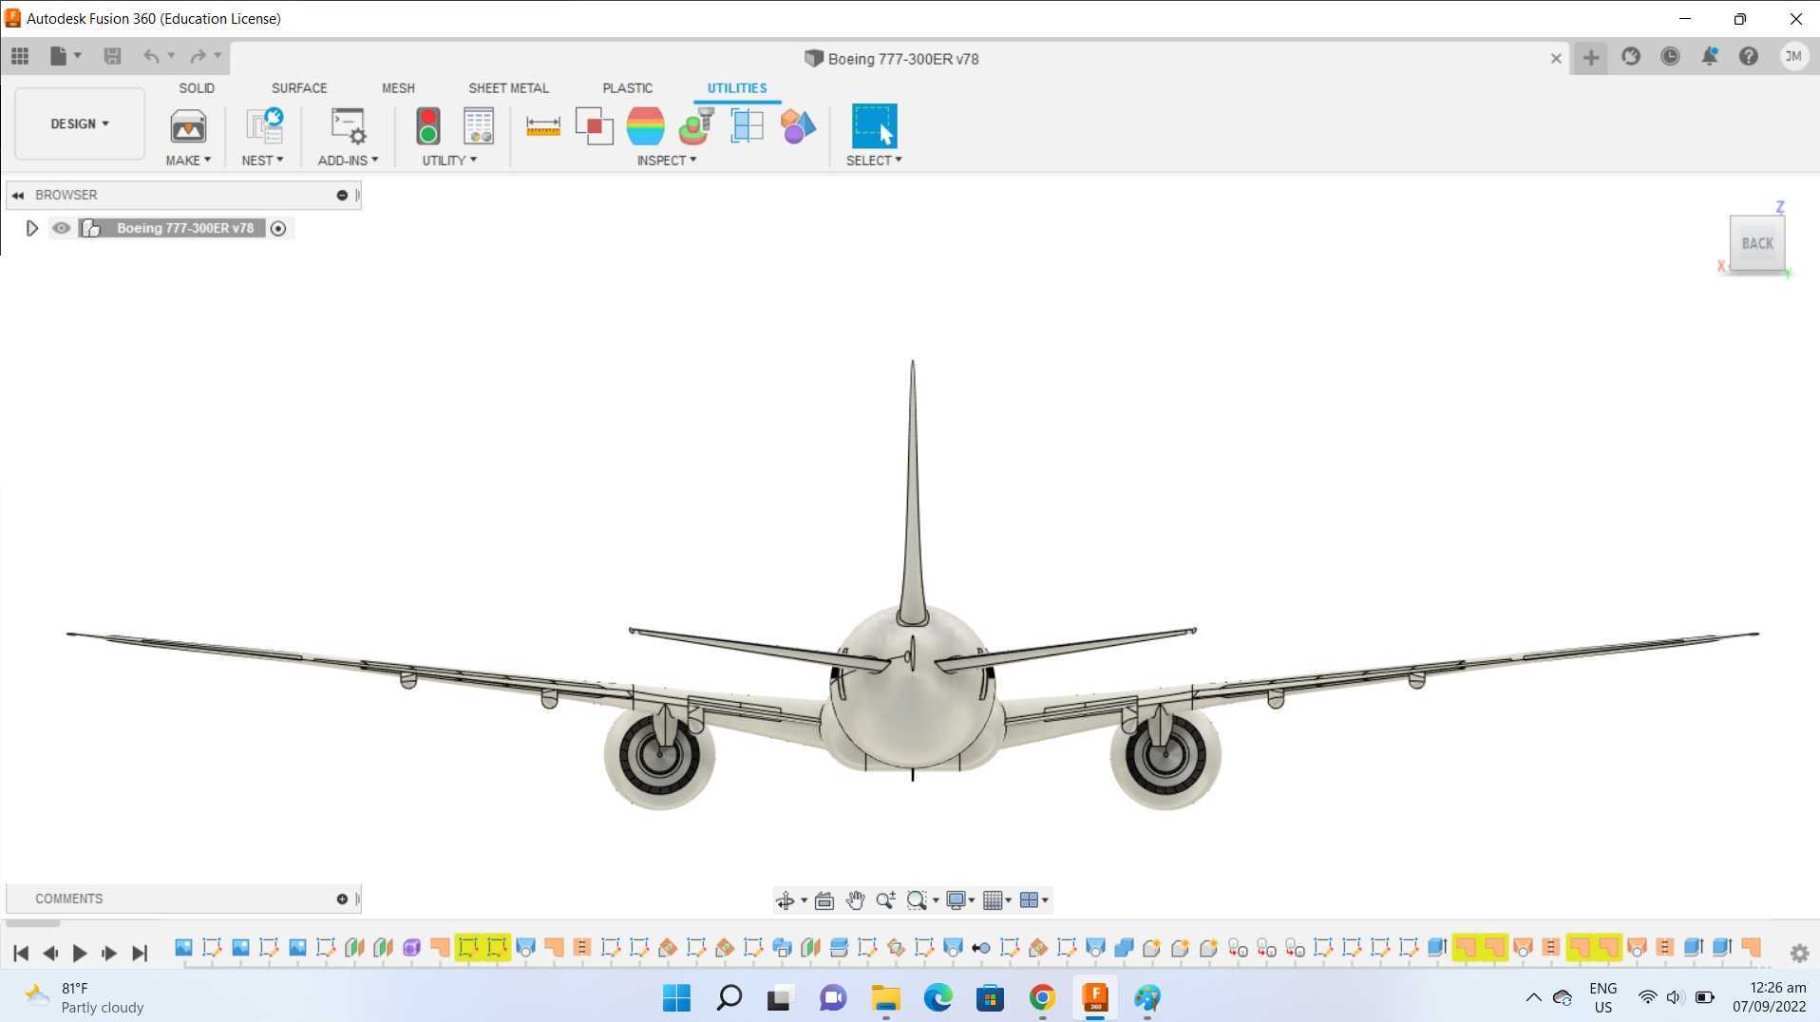
Task: Expand the ADD-INS menu
Action: pyautogui.click(x=348, y=161)
